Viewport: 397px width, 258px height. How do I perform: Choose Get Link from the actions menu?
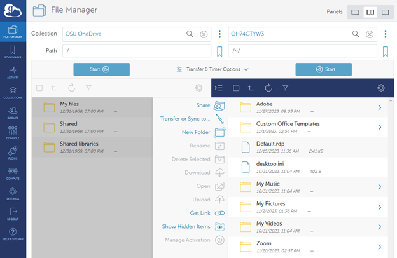(207, 214)
